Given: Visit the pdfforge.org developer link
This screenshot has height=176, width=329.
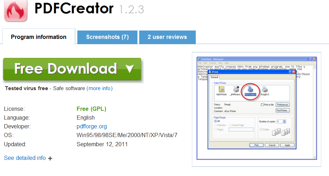Looking at the screenshot, I should coord(92,127).
